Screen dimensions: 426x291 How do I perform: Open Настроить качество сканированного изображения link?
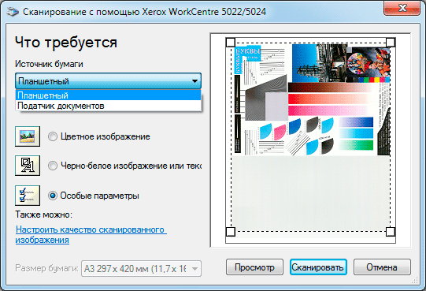[x=91, y=235]
